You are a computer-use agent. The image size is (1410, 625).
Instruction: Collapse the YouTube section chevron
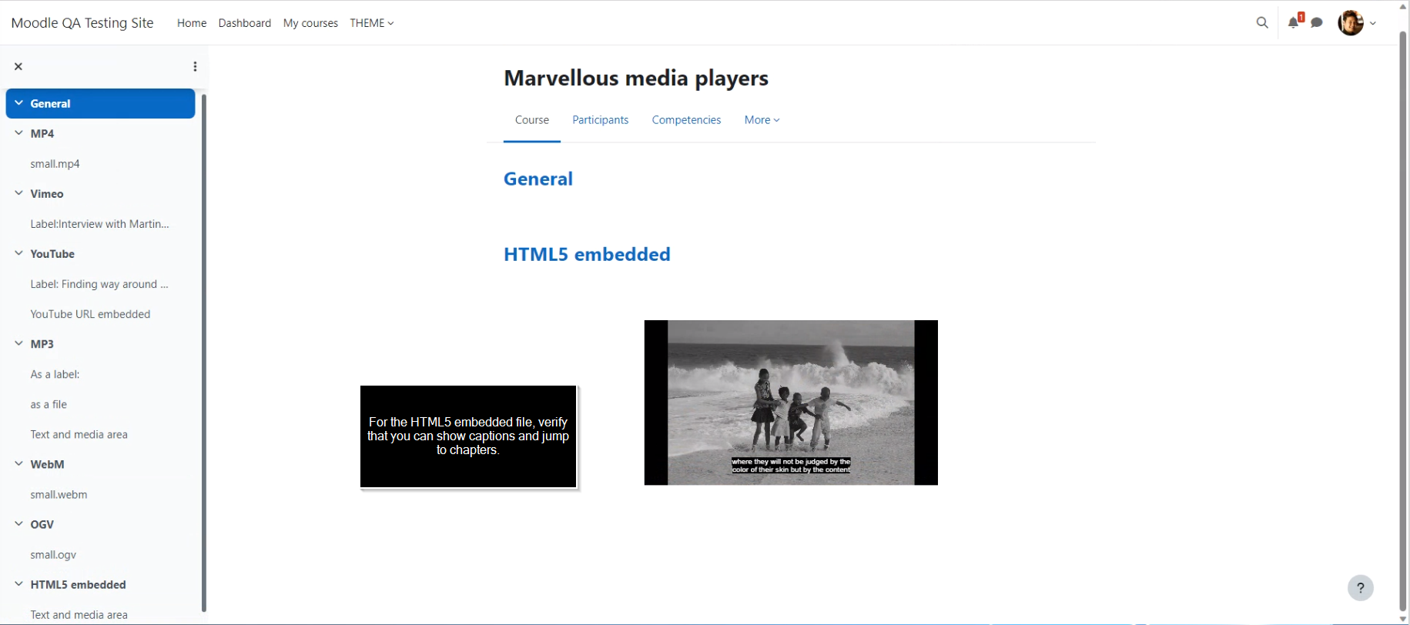tap(18, 253)
